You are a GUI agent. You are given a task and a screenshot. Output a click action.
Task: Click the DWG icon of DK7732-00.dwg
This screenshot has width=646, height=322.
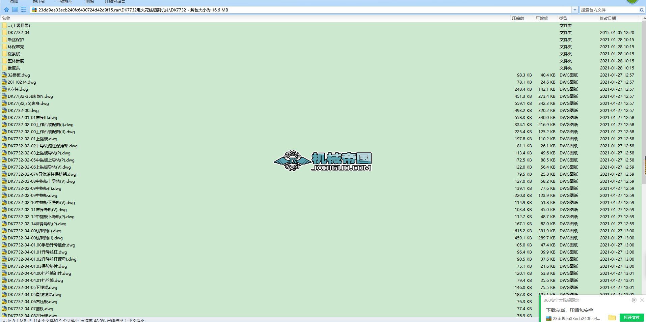tap(4, 111)
